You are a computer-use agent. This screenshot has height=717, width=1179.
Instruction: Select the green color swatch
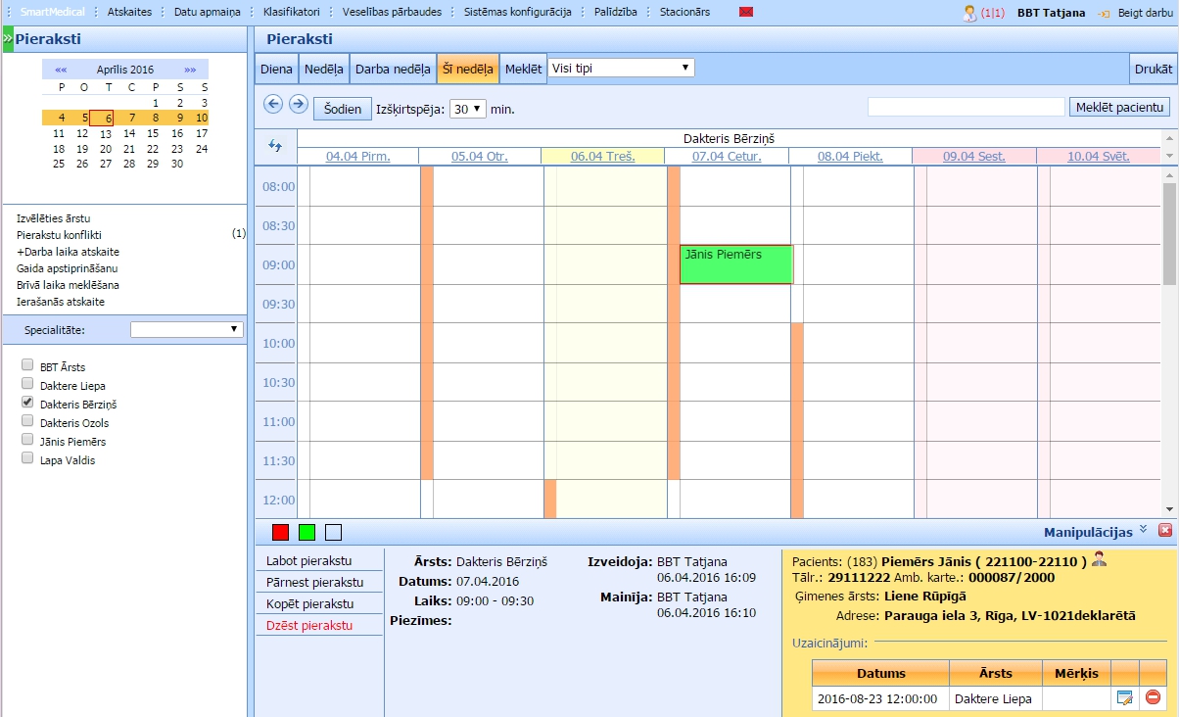pyautogui.click(x=307, y=532)
